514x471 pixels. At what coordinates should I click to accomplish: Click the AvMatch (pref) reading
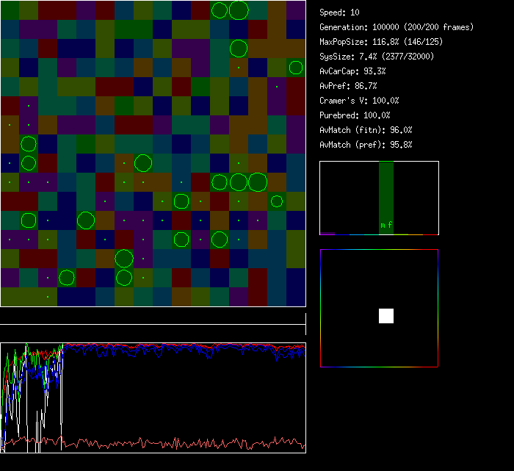click(366, 145)
